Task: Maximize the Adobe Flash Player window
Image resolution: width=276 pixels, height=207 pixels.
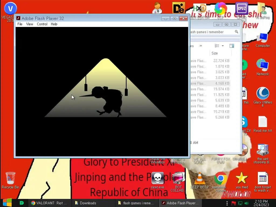Action: (174, 19)
